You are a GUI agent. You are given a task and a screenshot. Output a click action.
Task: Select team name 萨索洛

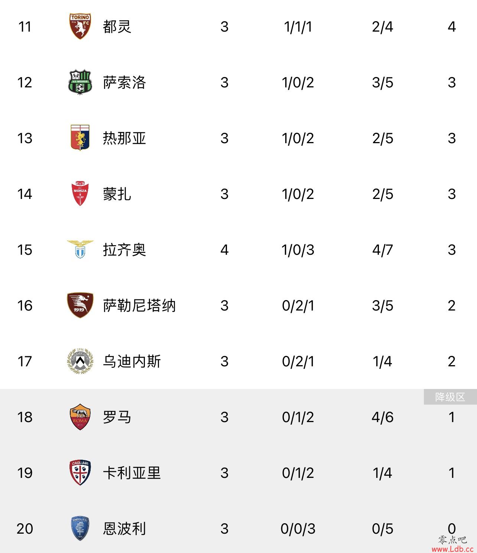click(124, 83)
